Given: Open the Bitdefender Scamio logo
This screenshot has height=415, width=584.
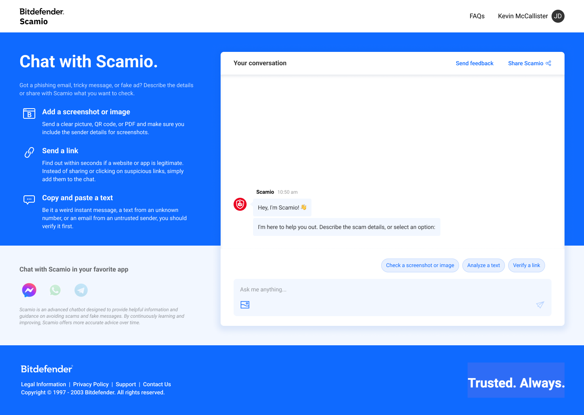Looking at the screenshot, I should point(41,16).
